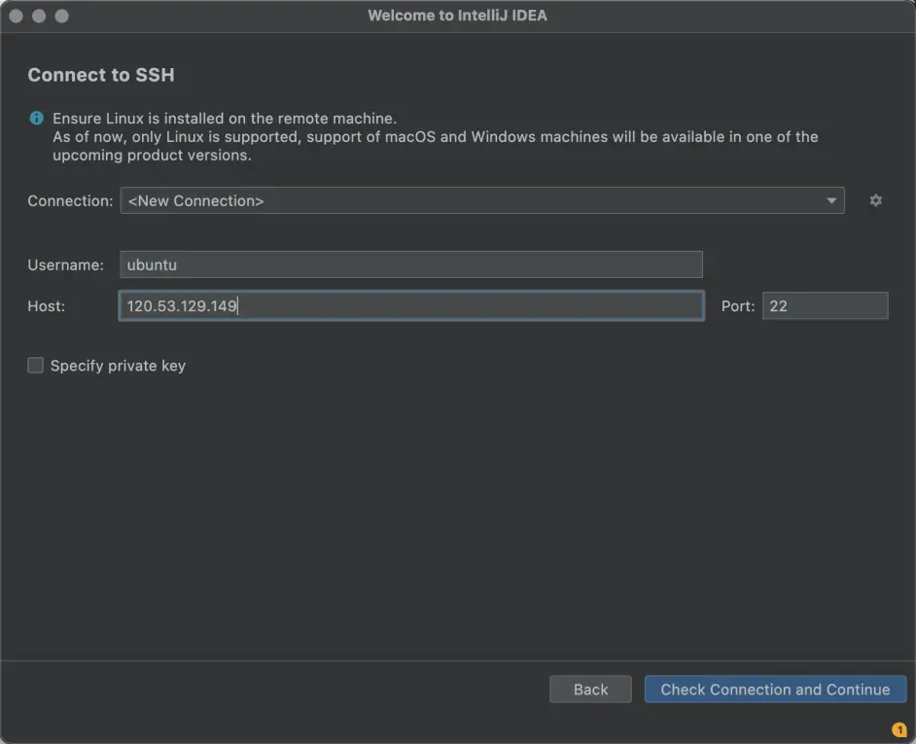
Task: Expand the Connection dropdown arrow
Action: pos(830,200)
